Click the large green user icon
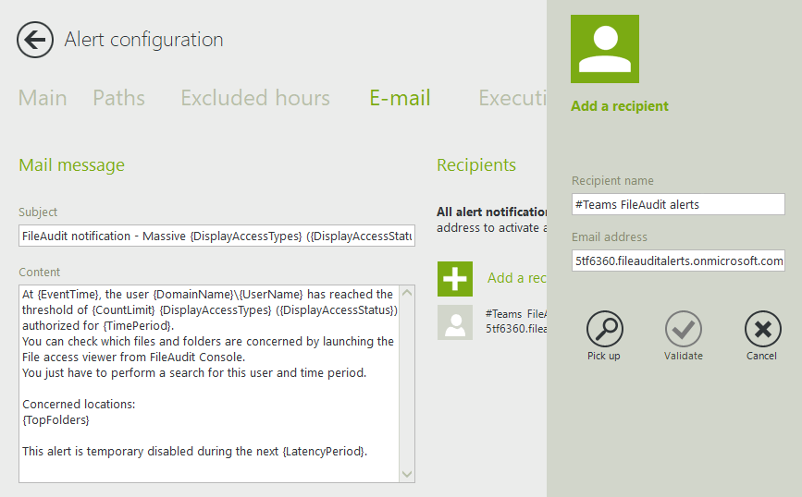This screenshot has width=802, height=497. click(x=605, y=49)
